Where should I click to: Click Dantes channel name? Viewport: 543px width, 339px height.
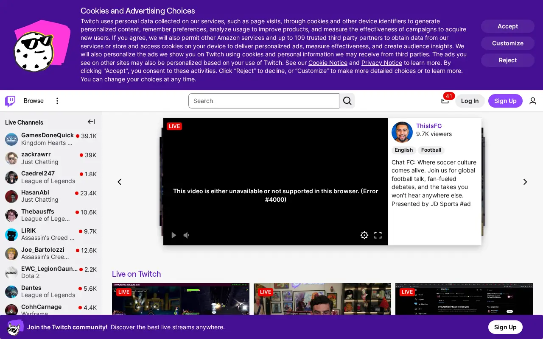(31, 288)
